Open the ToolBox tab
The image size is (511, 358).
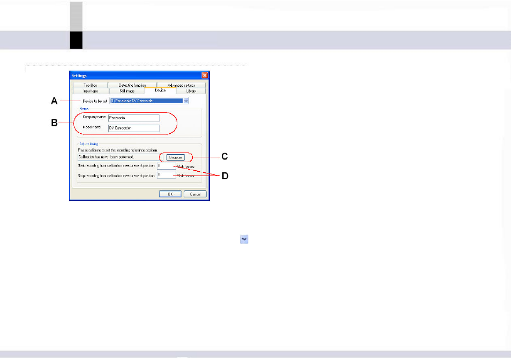coord(91,85)
